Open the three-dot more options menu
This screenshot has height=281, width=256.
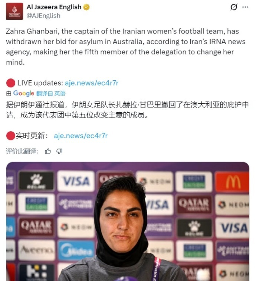point(245,7)
